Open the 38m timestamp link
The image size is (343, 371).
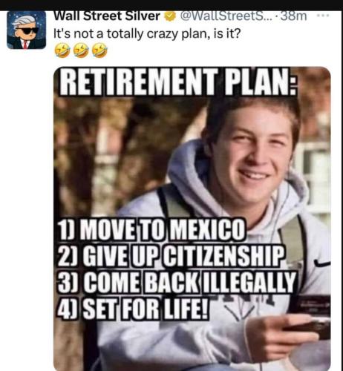293,16
